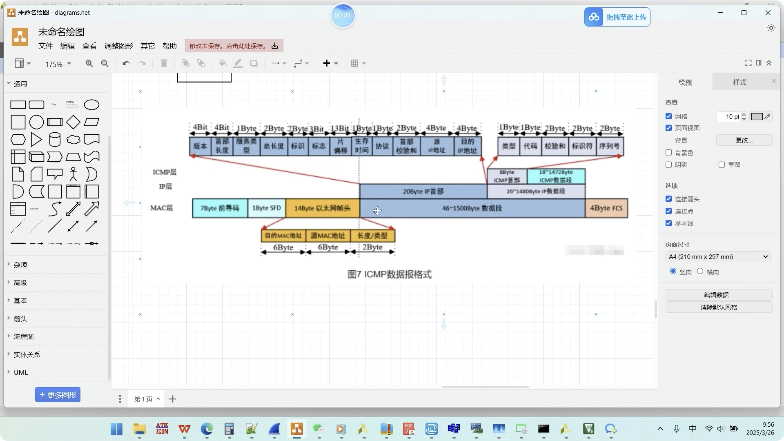784x441 pixels.
Task: Open the 175% zoom level dropdown
Action: pos(58,64)
